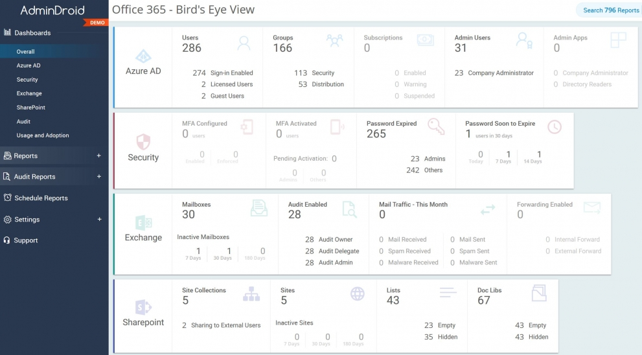The height and width of the screenshot is (355, 642).
Task: Click the Users person icon
Action: click(244, 43)
